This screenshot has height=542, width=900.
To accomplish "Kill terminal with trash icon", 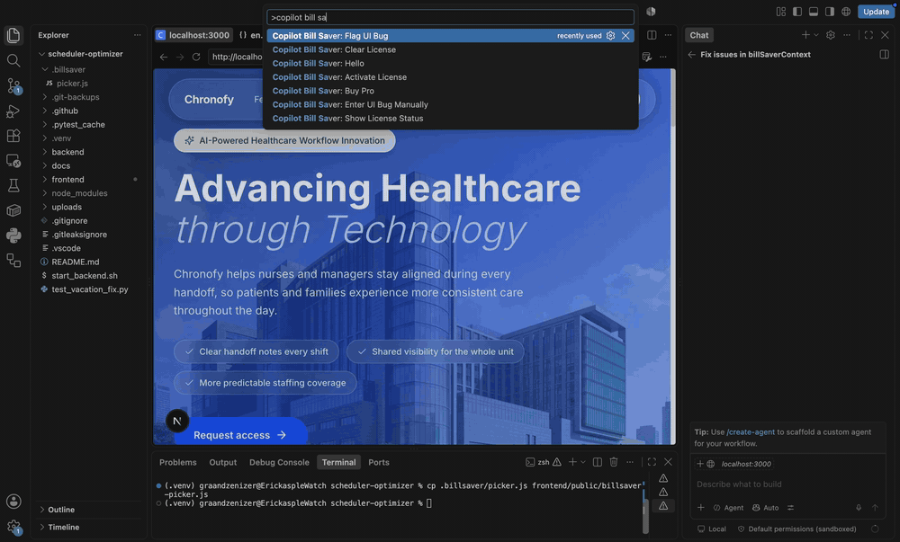I will coord(614,462).
